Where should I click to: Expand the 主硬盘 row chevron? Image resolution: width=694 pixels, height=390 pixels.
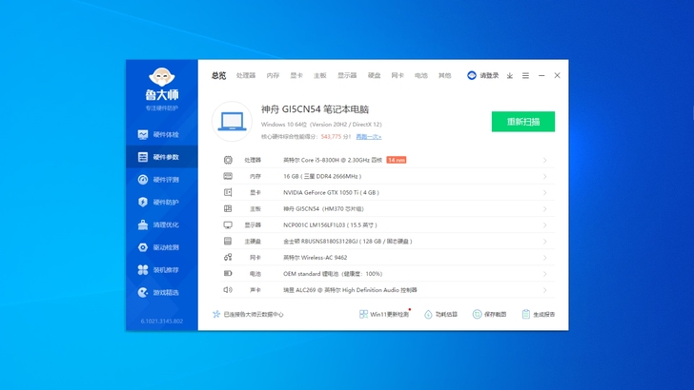coord(545,242)
